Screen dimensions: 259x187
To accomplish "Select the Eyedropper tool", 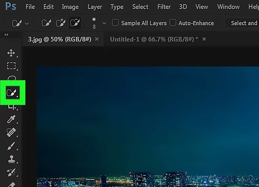I will (x=11, y=119).
